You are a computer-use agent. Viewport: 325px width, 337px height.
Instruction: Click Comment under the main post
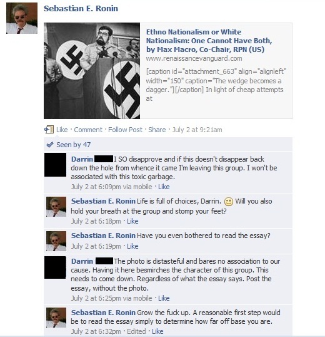pos(88,130)
